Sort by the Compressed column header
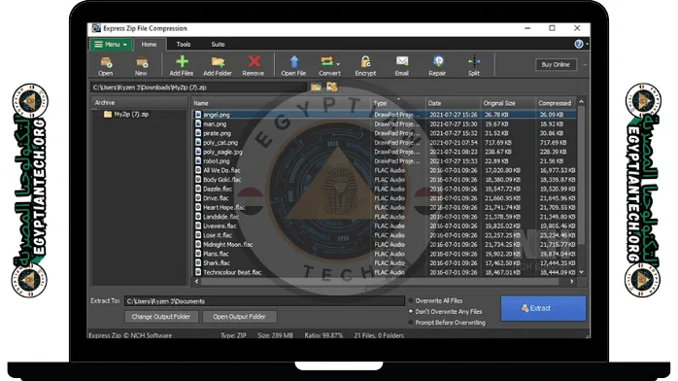 point(556,103)
